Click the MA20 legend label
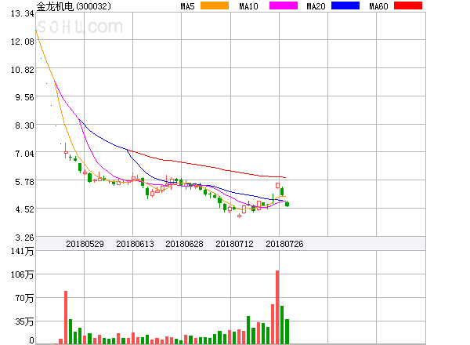This screenshot has width=470, height=345. (316, 6)
